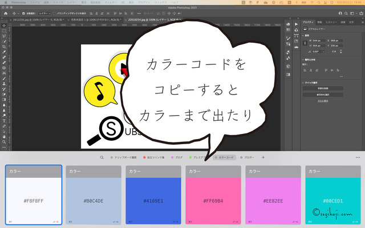This screenshot has width=365, height=228.
Task: Select the History panel tab
Action: pos(331,22)
